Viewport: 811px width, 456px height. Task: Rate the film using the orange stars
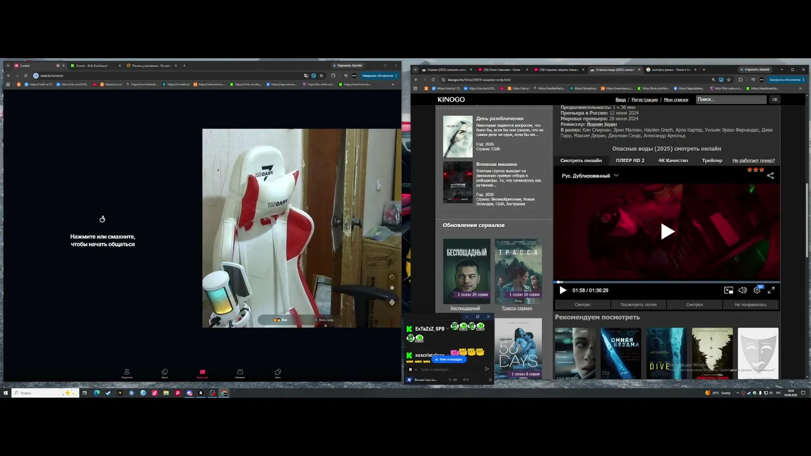(754, 170)
